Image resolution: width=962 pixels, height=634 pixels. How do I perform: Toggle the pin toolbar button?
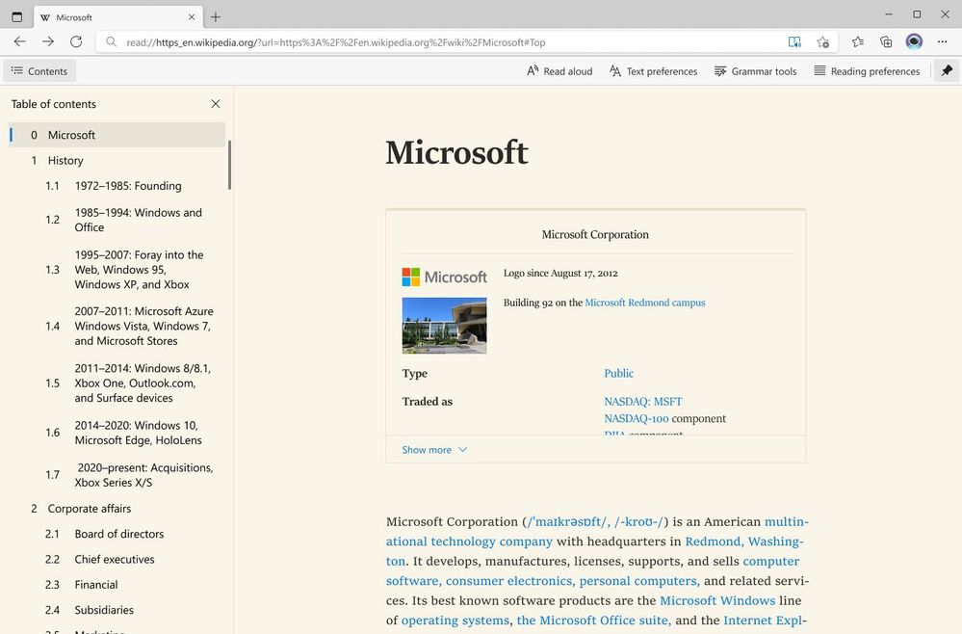947,71
